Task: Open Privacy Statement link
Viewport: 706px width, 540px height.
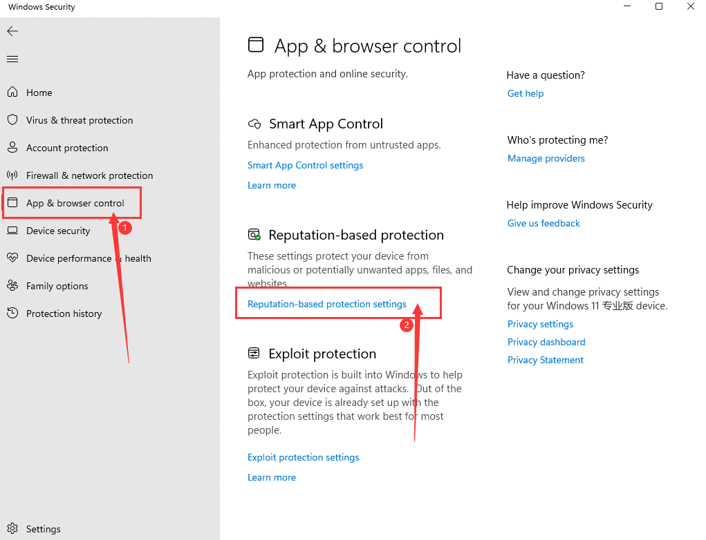Action: (x=546, y=360)
